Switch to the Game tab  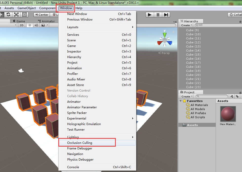coord(19,21)
